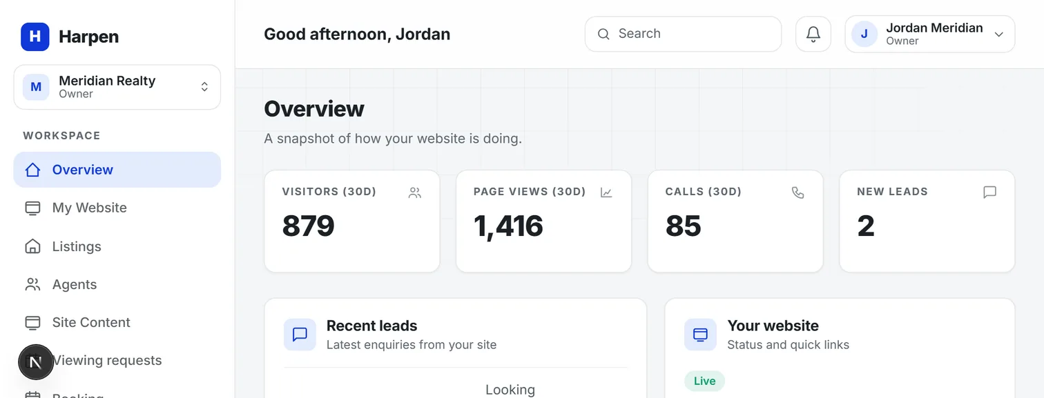Viewport: 1044px width, 398px height.
Task: Click the Visitors card people icon
Action: click(414, 192)
